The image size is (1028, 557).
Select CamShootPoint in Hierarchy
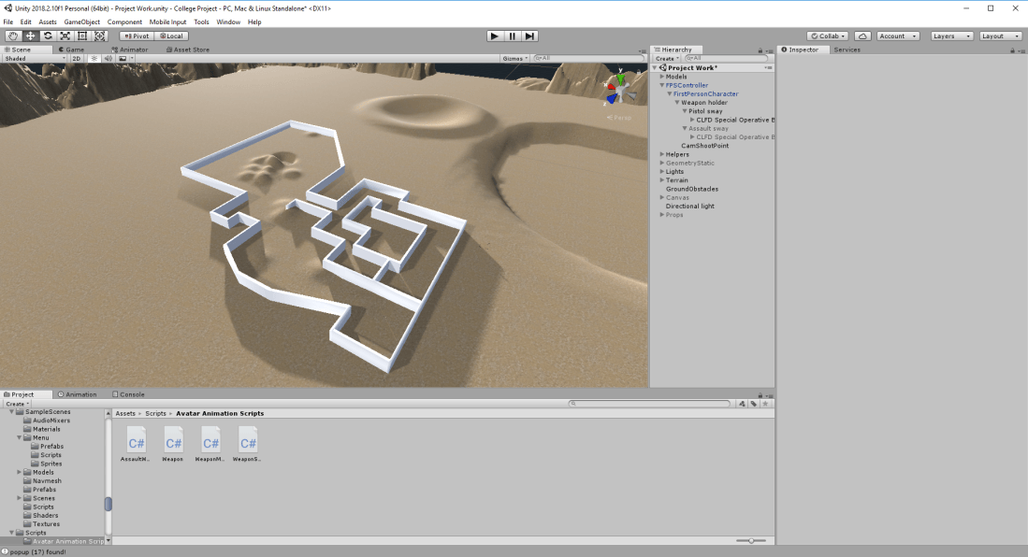click(704, 146)
